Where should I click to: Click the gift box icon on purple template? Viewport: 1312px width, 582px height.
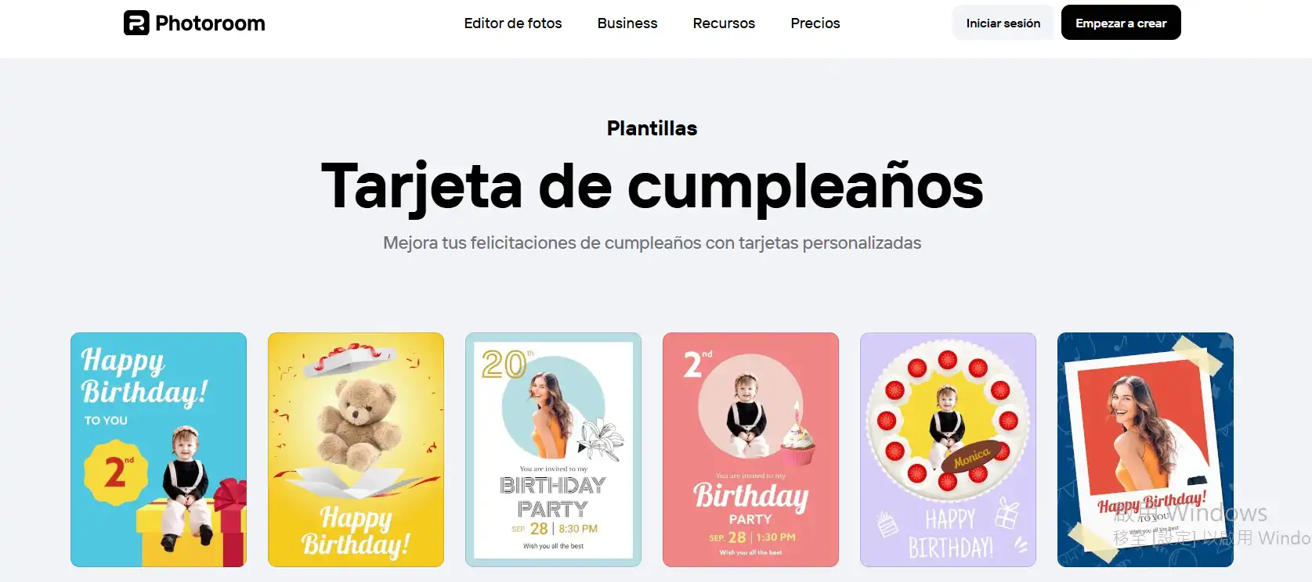tap(1007, 514)
